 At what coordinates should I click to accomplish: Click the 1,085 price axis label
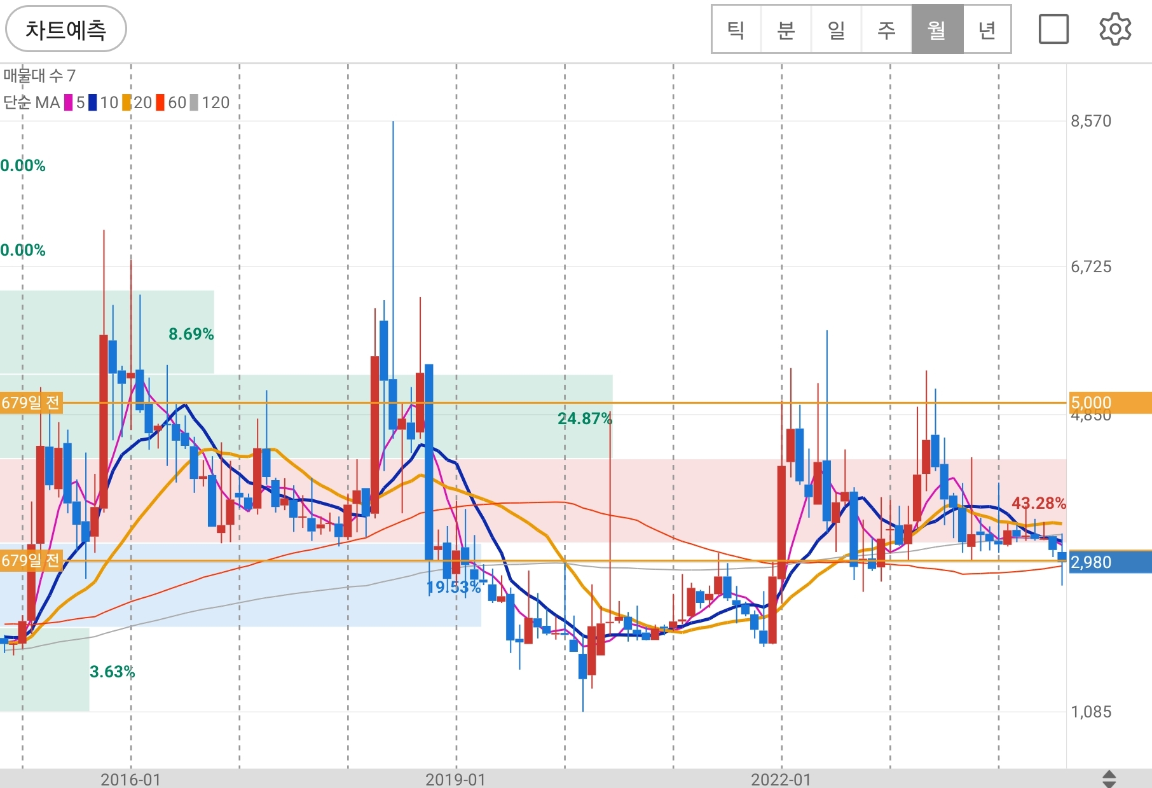tap(1091, 712)
